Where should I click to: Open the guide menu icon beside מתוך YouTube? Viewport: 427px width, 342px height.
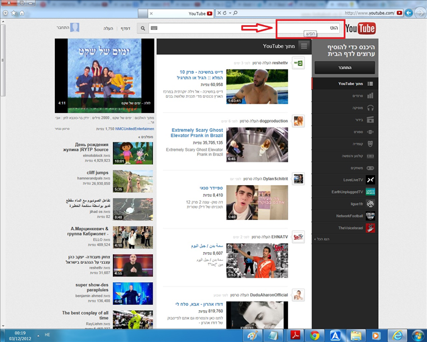point(304,46)
